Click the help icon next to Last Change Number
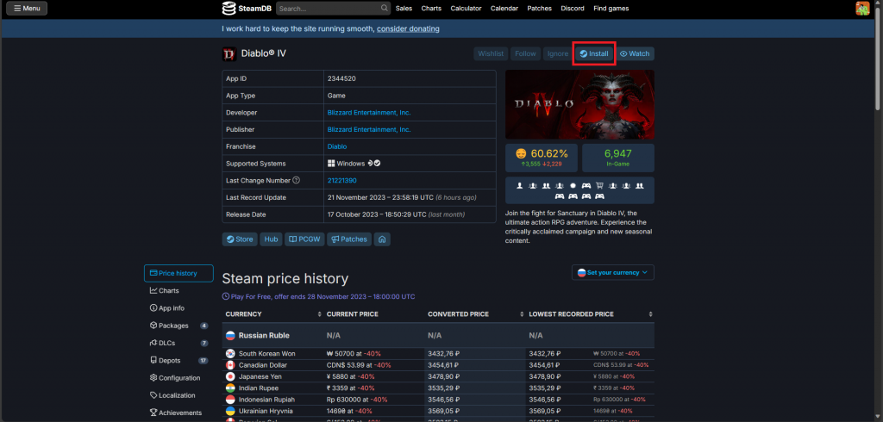This screenshot has width=883, height=422. pos(297,181)
